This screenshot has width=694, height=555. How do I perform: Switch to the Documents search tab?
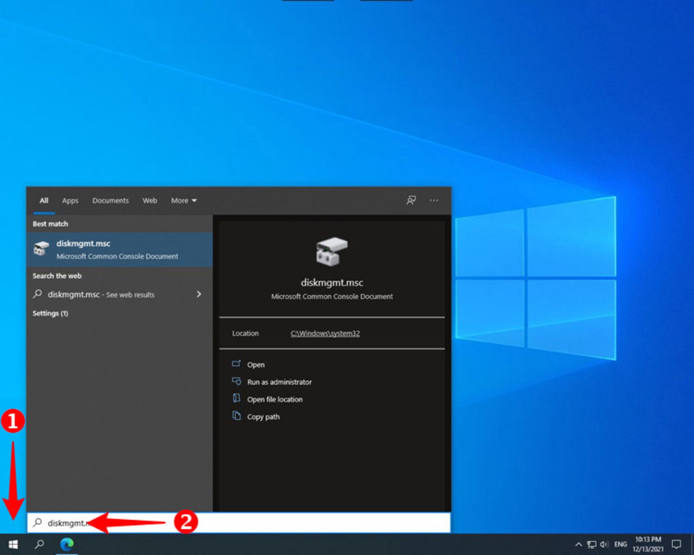[x=111, y=201]
